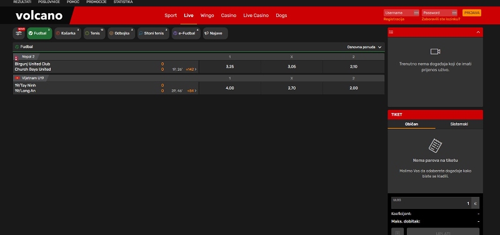Click the list icon on stream panel header
Viewport: 500px width, 235px height.
coord(391,32)
